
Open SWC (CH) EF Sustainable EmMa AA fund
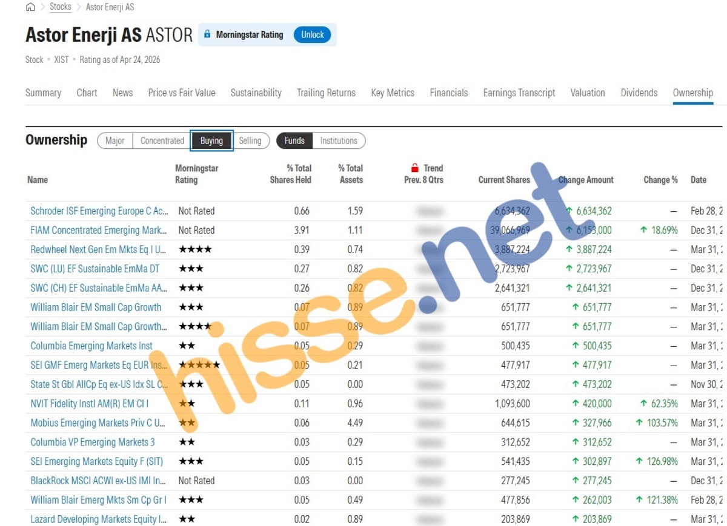99,288
